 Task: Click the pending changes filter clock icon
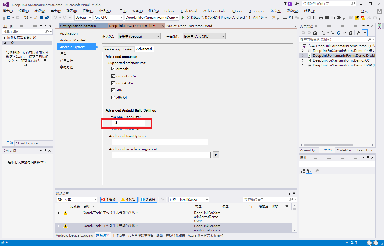pyautogui.click(x=324, y=33)
